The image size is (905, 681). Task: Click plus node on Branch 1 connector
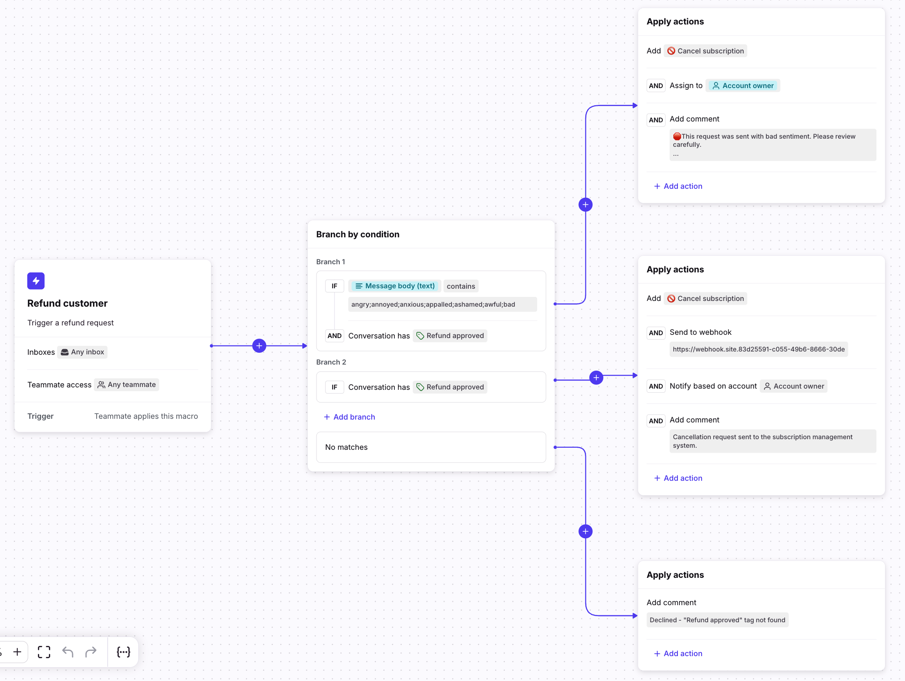586,205
